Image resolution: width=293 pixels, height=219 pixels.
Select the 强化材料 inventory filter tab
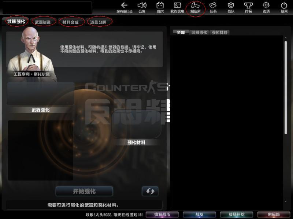tap(219, 32)
